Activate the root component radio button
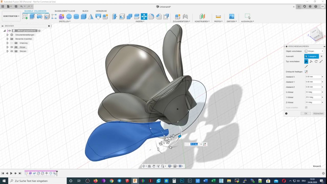The image size is (327, 184). 39,31
